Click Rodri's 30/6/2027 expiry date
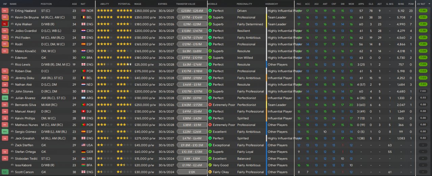432x176 pixels. pyautogui.click(x=166, y=44)
